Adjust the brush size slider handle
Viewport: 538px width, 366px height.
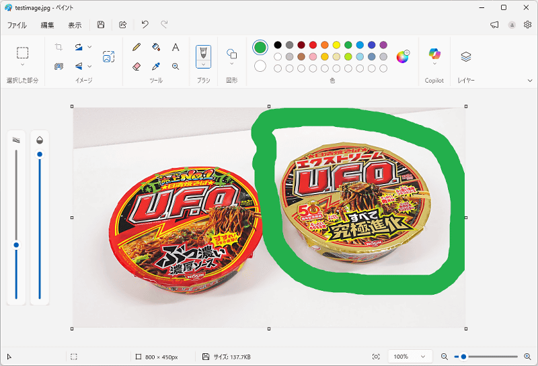(16, 245)
